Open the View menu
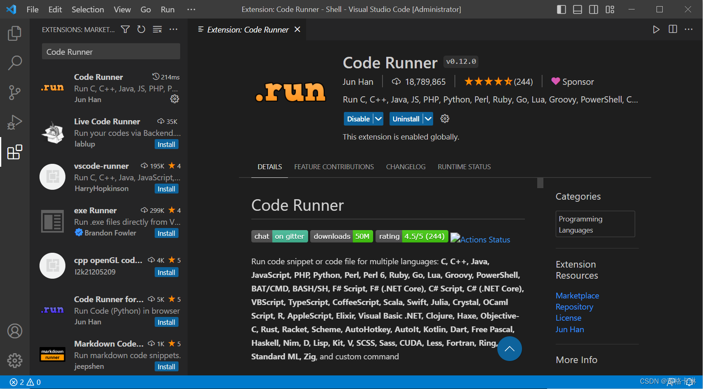Viewport: 703px width, 389px height. pyautogui.click(x=122, y=9)
